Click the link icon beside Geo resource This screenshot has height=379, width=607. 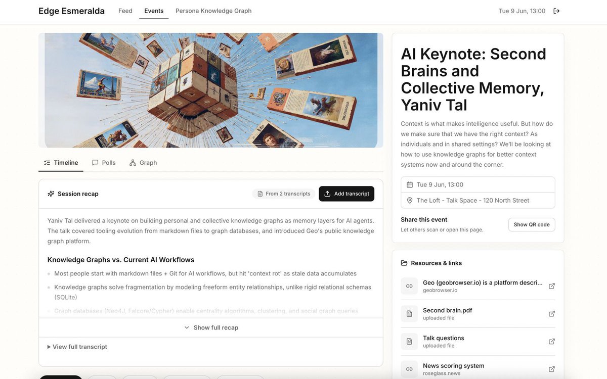pyautogui.click(x=409, y=286)
